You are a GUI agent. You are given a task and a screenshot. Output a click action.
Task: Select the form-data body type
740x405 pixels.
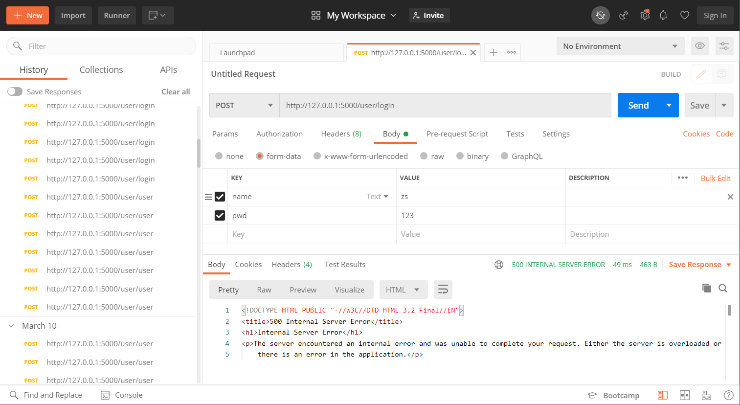(x=260, y=156)
